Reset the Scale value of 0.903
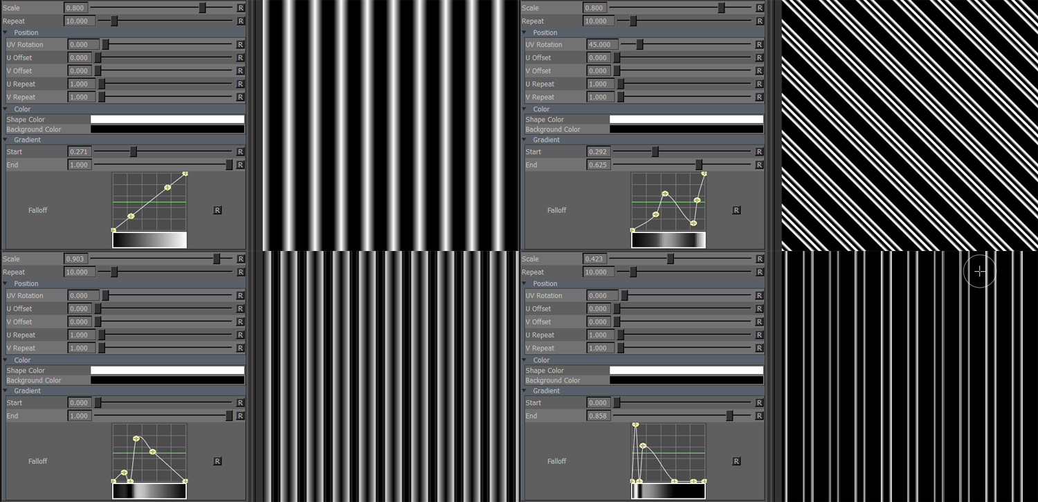This screenshot has height=502, width=1038. tap(240, 259)
